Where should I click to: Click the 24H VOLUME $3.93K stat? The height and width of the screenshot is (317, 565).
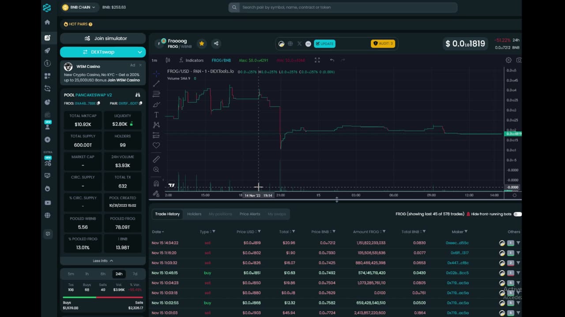pos(123,161)
